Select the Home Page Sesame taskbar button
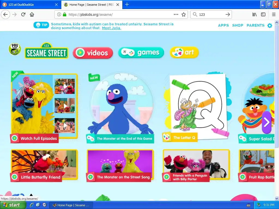The image size is (279, 209). pyautogui.click(x=71, y=205)
